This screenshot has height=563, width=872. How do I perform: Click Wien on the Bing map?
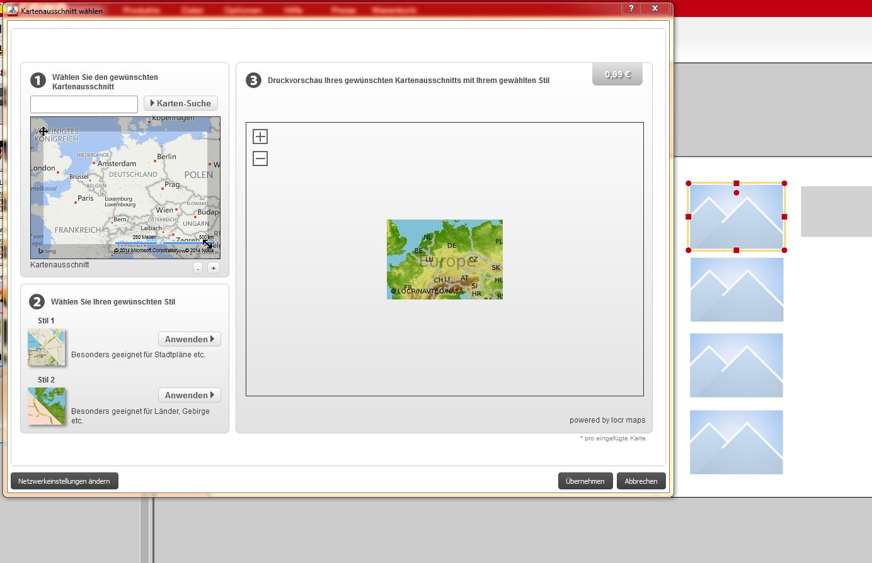coord(164,210)
